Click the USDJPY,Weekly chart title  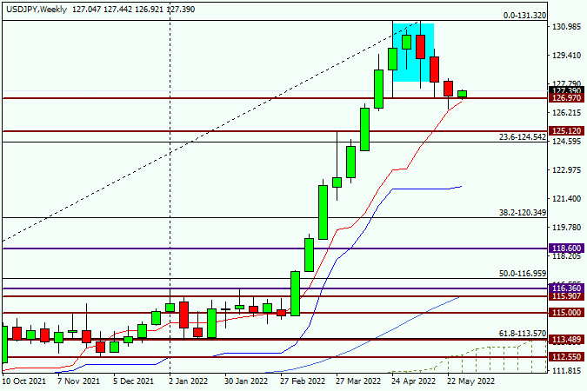(x=37, y=10)
